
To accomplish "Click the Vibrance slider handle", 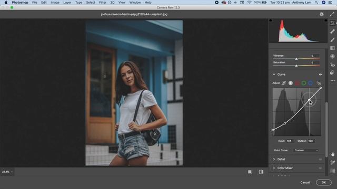I will click(296, 59).
